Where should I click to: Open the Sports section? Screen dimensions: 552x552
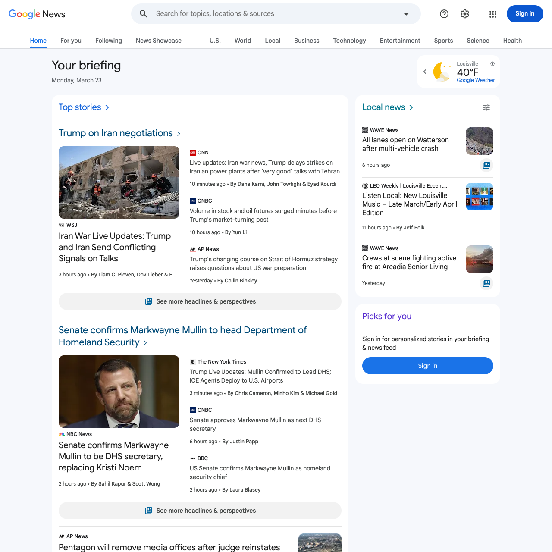click(443, 41)
